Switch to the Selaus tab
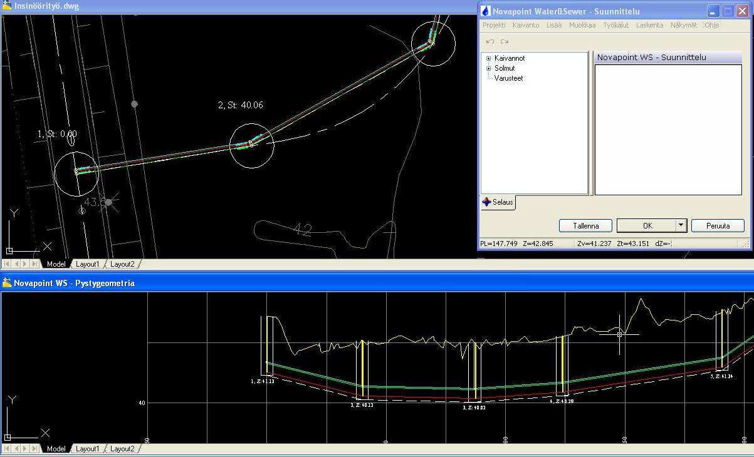The width and height of the screenshot is (754, 457). pos(498,202)
